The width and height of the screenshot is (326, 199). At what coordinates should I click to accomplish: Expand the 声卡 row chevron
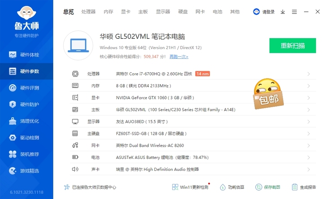click(x=309, y=170)
